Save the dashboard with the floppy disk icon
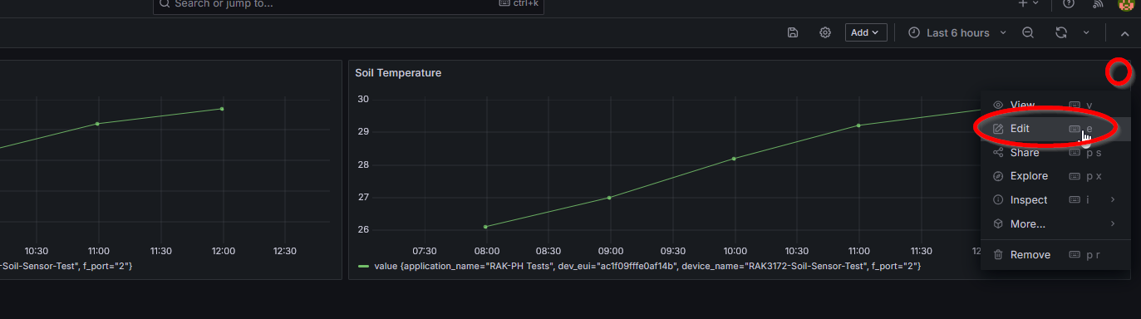 click(x=793, y=32)
